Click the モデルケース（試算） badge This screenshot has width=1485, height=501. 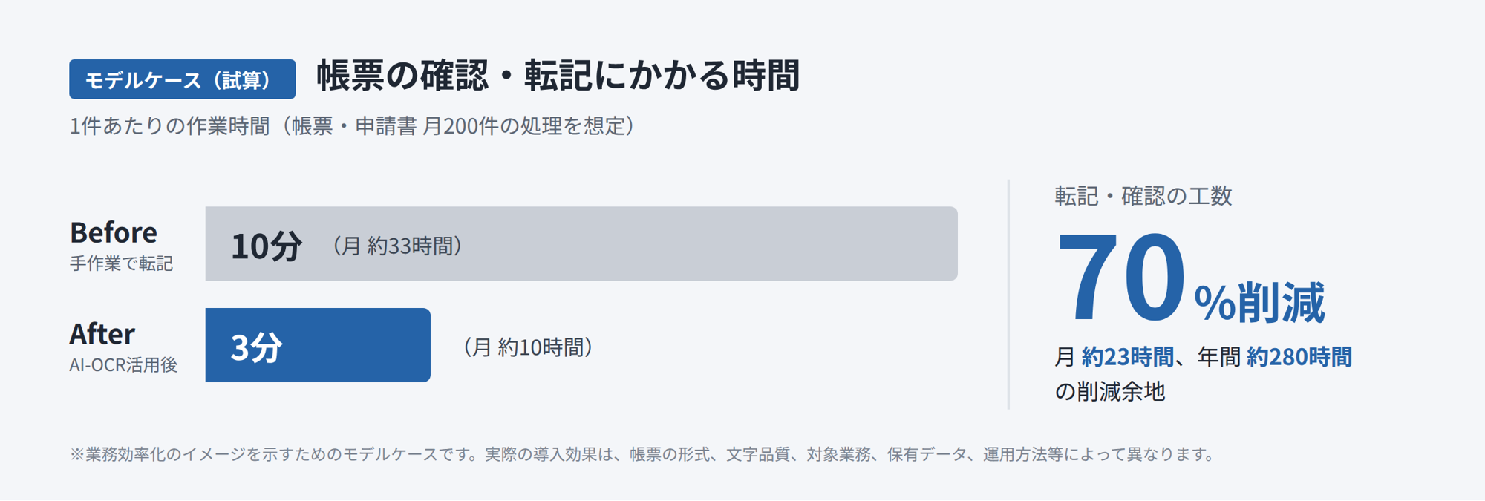[x=182, y=79]
